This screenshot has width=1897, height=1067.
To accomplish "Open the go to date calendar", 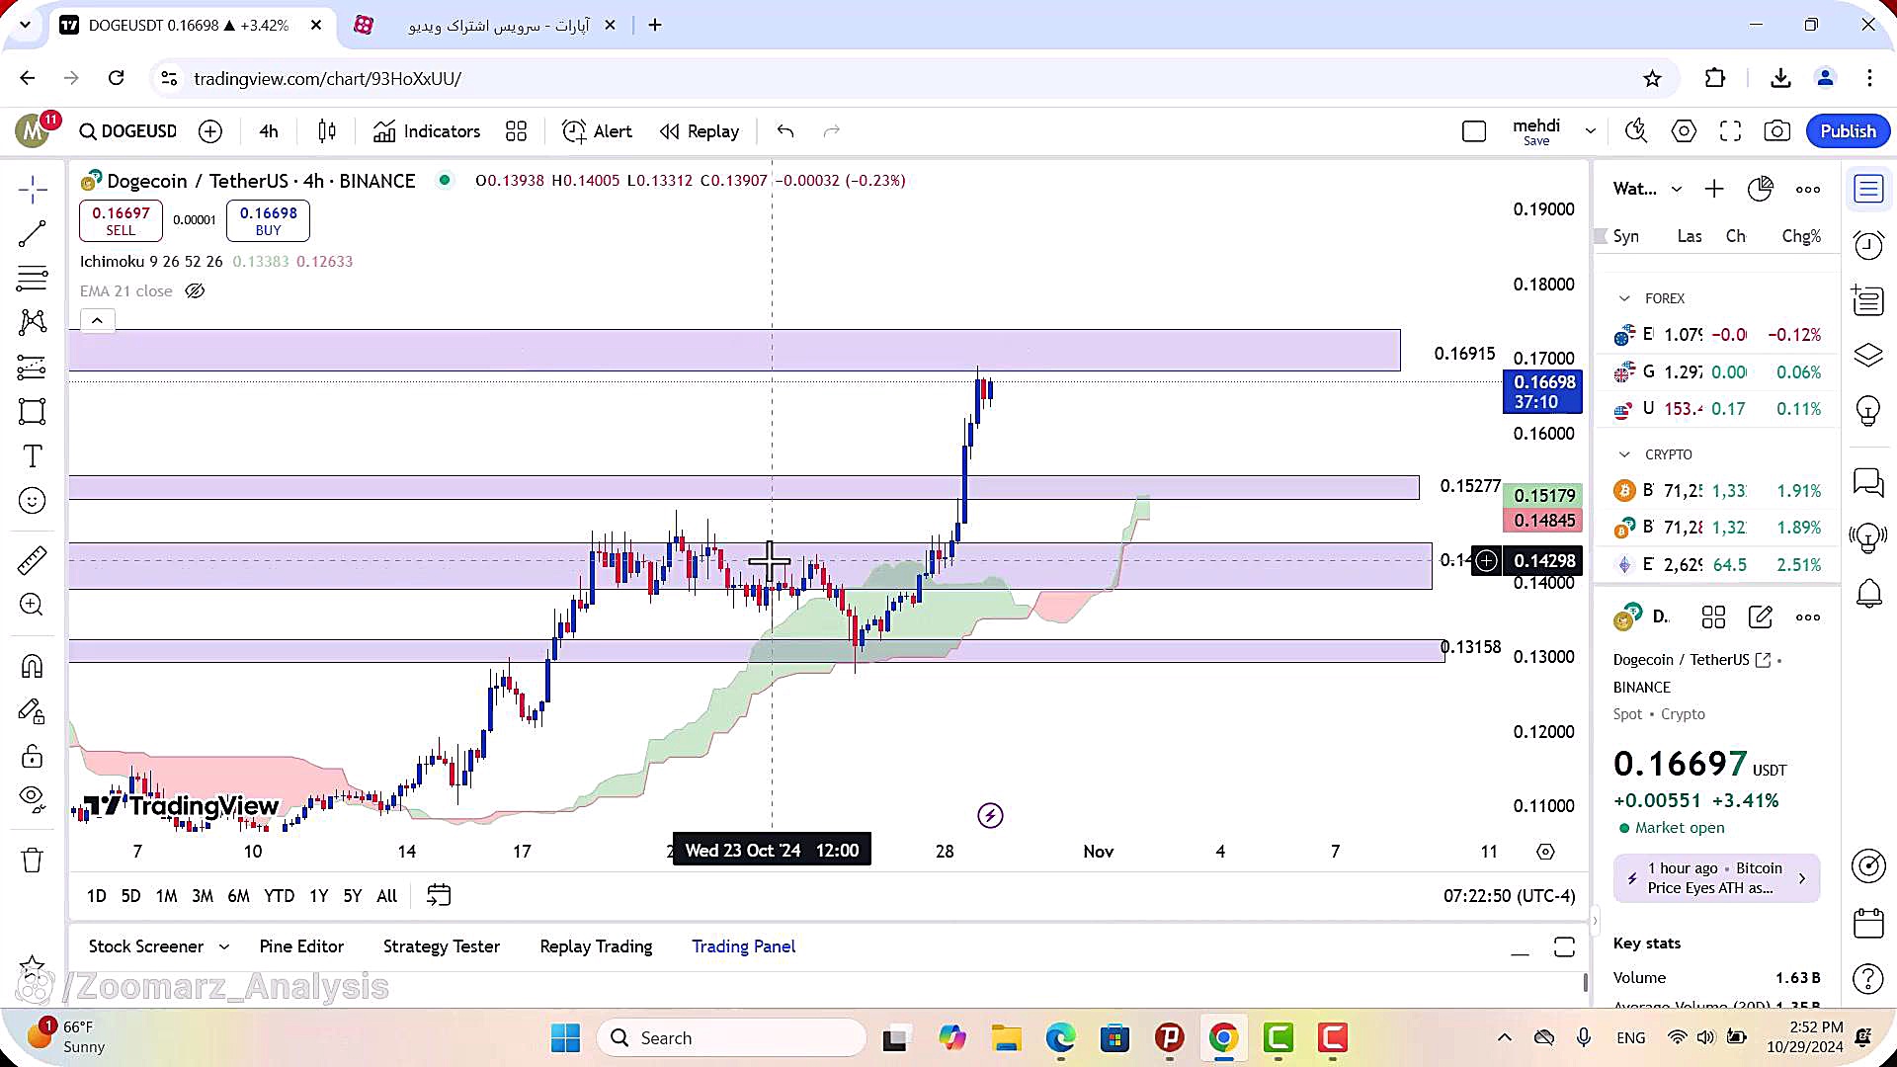I will (x=438, y=896).
